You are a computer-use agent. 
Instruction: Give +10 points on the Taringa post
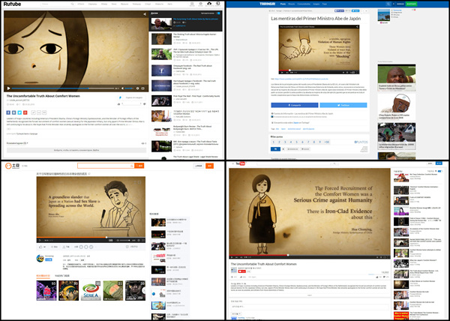(x=326, y=142)
